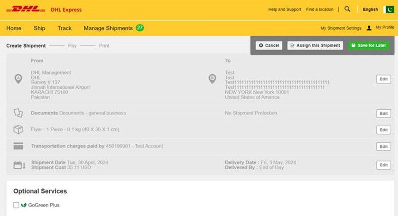Click the Shipment Cost 35.11 USD text
The width and height of the screenshot is (398, 216).
pyautogui.click(x=61, y=167)
